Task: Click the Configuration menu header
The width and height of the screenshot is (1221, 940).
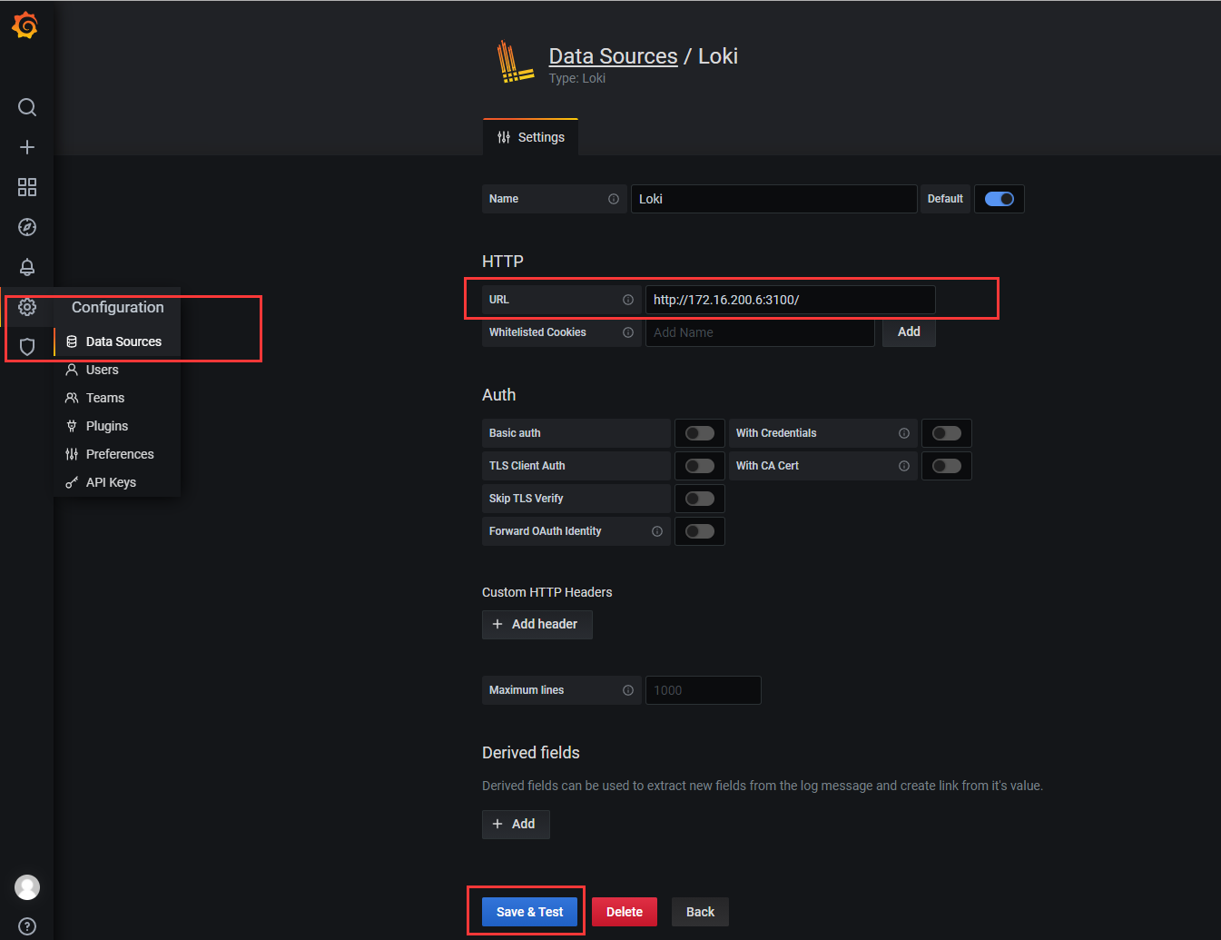Action: (118, 307)
